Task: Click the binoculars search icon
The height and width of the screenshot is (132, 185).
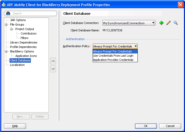Action: pos(8,13)
